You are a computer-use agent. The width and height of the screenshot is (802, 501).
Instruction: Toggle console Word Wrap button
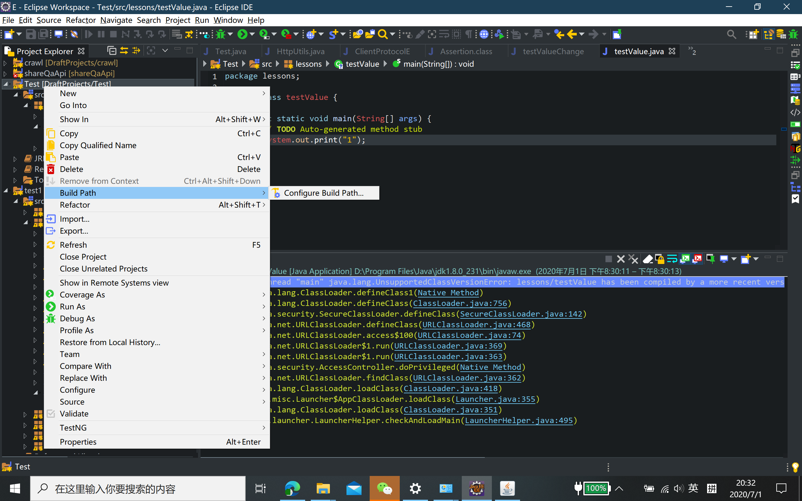coord(672,259)
